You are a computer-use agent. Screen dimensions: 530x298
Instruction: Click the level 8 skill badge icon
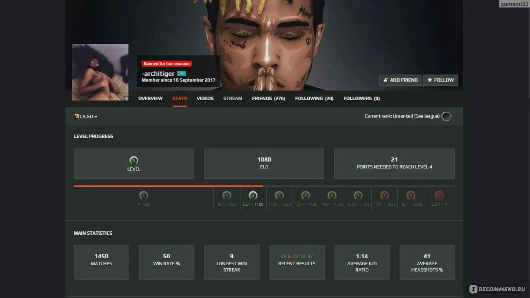384,195
